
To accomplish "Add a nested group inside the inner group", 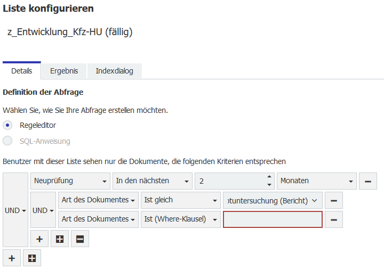I will pos(60,239).
